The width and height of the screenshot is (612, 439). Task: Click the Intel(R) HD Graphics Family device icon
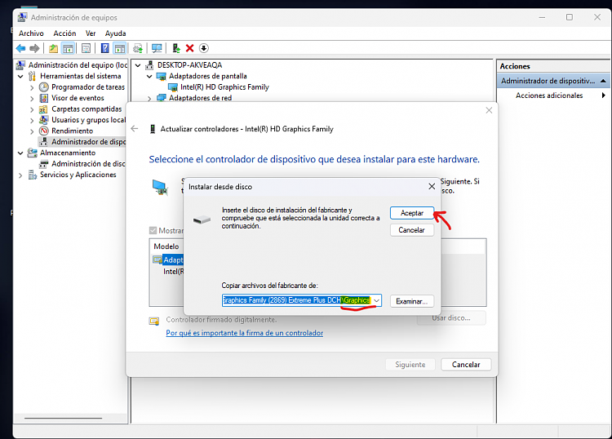coord(172,87)
